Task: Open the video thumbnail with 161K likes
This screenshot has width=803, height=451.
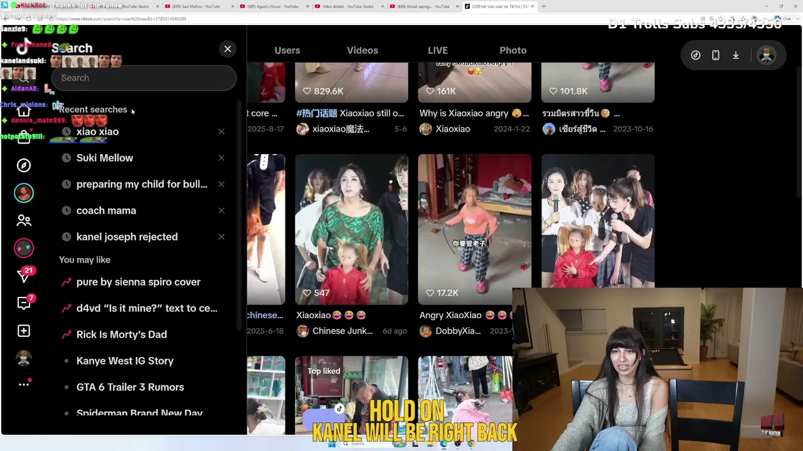Action: tap(474, 82)
